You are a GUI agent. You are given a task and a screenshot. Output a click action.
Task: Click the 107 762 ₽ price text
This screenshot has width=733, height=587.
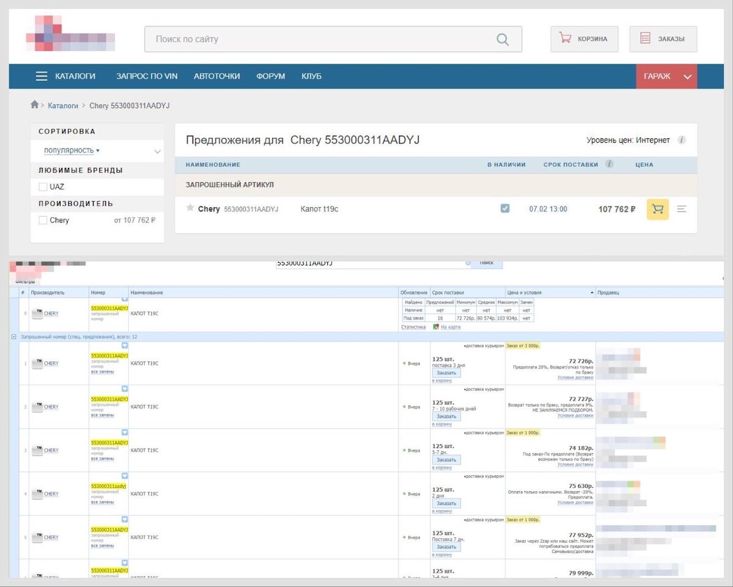coord(617,209)
